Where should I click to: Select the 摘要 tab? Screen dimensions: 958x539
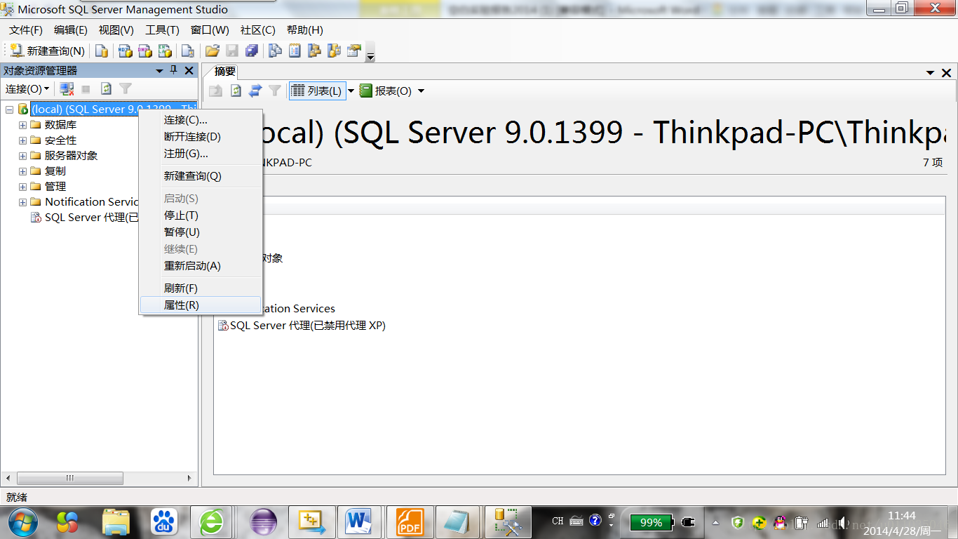225,72
